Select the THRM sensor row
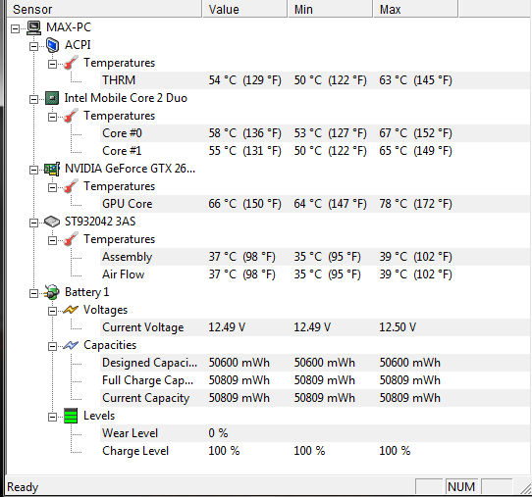The image size is (532, 497). point(315,80)
